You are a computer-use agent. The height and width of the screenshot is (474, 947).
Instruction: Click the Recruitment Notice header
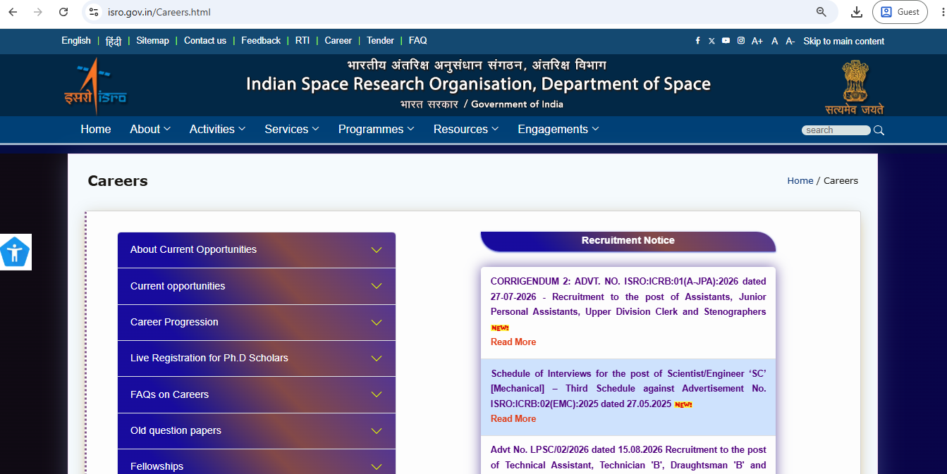[628, 241]
